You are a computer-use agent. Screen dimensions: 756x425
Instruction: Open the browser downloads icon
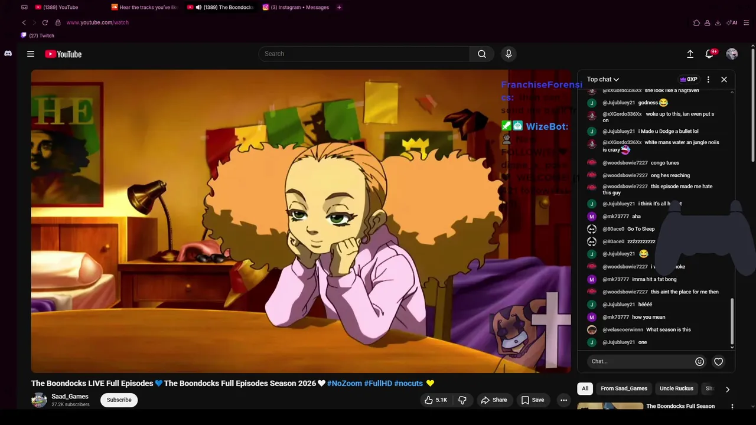point(718,22)
